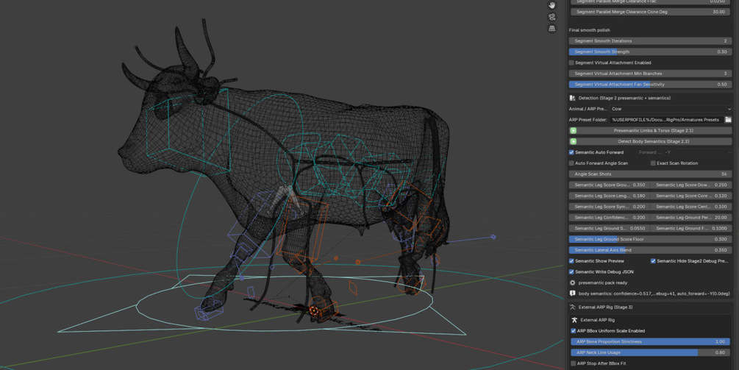Viewport: 739px width, 370px height.
Task: Click the 'Final smooth polish' label
Action: point(589,30)
